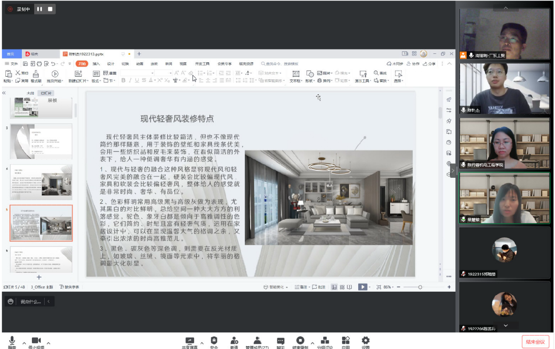Click the New Slide icon
Image resolution: width=555 pixels, height=349 pixels.
tap(78, 74)
